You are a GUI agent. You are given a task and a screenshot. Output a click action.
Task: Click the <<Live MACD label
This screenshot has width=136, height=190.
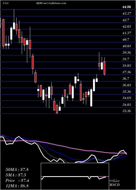pos(115,183)
